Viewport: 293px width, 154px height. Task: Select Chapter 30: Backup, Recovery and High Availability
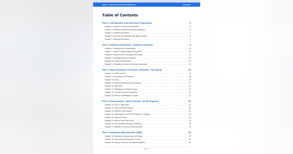click(125, 142)
